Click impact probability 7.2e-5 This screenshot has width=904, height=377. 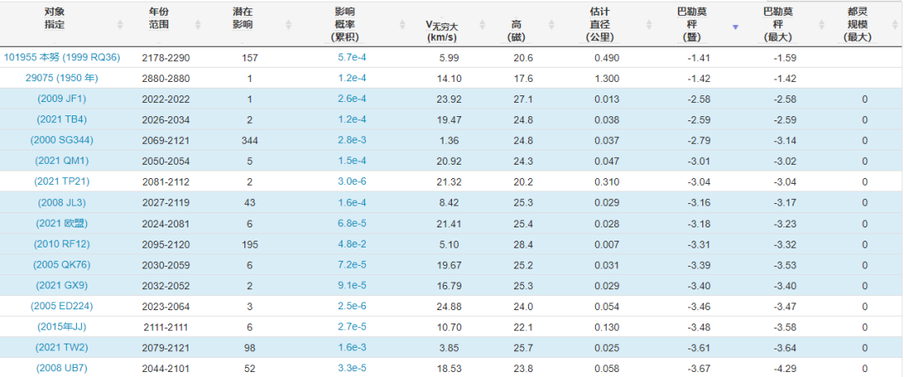click(x=352, y=265)
